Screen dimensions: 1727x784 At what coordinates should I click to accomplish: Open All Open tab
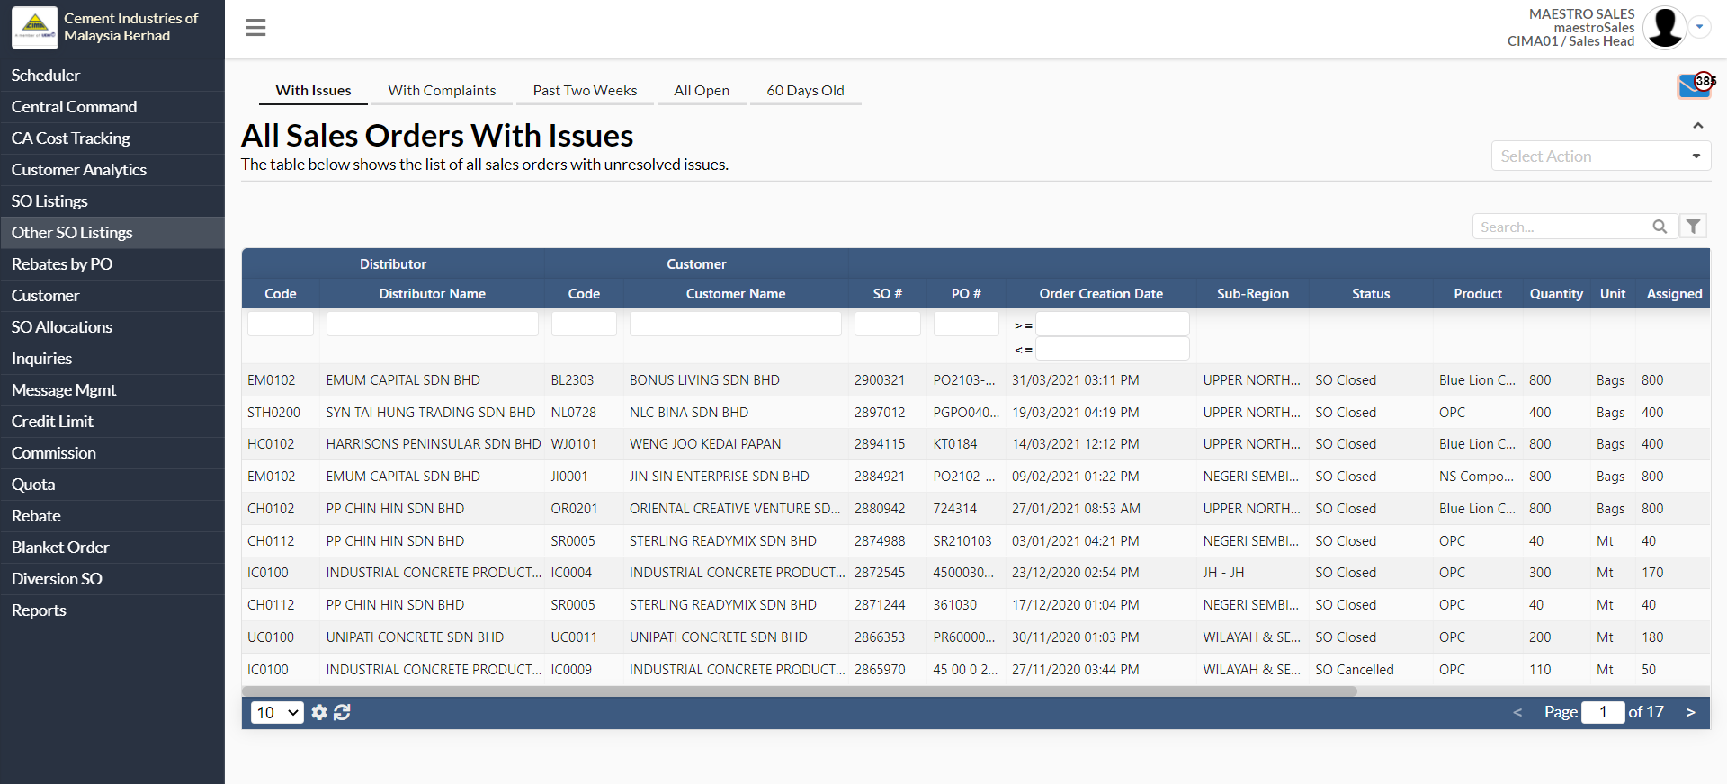pos(702,91)
